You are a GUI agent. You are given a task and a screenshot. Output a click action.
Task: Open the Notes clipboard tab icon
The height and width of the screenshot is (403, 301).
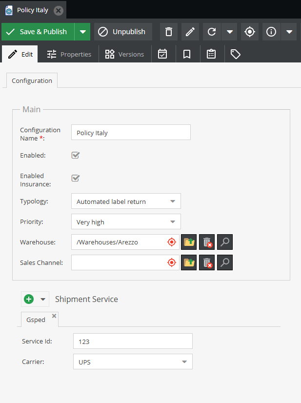tap(211, 54)
